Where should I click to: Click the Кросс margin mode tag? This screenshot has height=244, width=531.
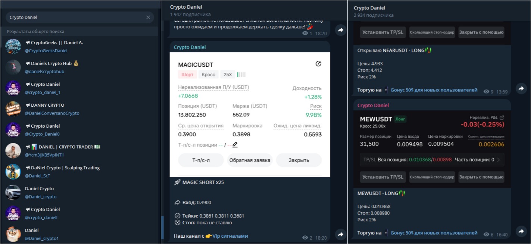tap(209, 75)
